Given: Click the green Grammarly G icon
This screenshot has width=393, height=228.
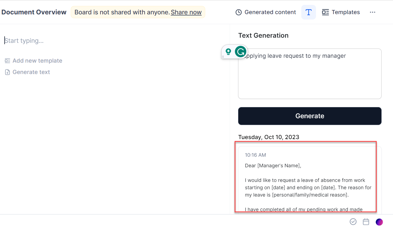Looking at the screenshot, I should point(241,52).
